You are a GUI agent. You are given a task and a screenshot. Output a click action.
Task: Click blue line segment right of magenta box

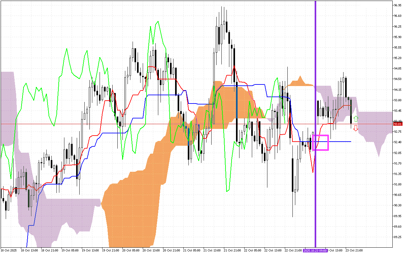click(340, 141)
